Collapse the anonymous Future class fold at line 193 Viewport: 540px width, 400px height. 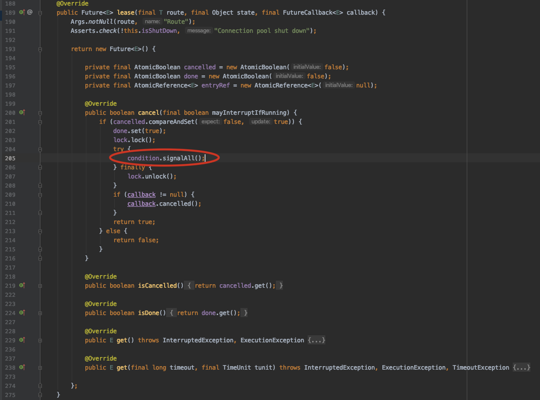tap(40, 49)
